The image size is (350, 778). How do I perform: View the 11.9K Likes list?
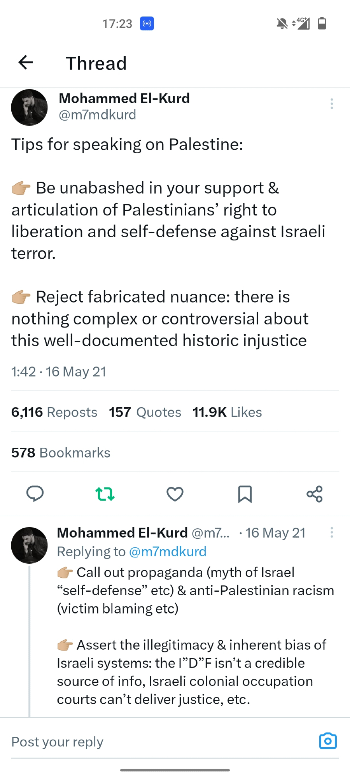[227, 412]
